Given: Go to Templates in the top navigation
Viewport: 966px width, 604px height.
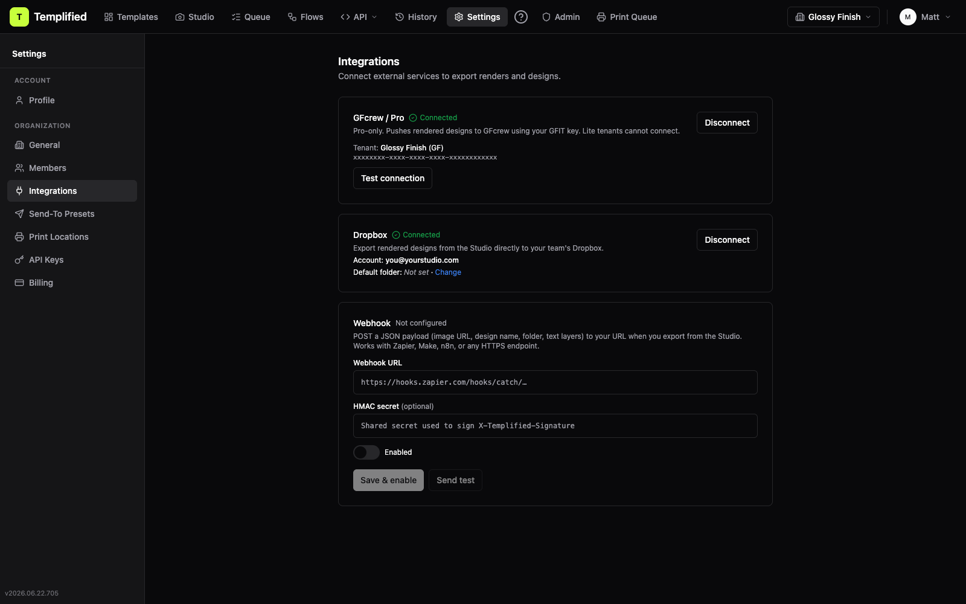Looking at the screenshot, I should click(x=131, y=17).
